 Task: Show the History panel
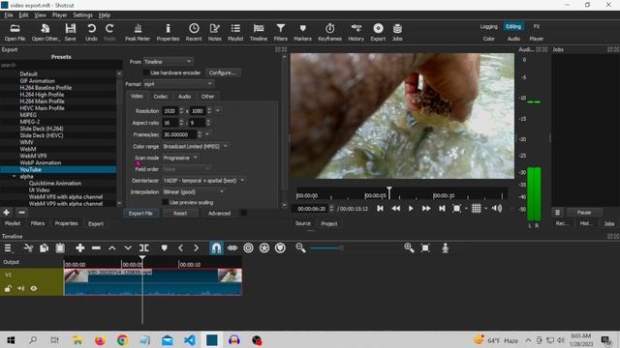[356, 32]
